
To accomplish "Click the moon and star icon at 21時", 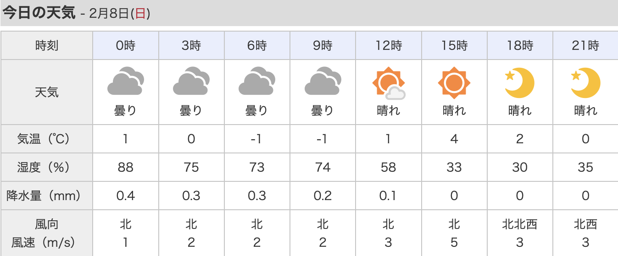I will [585, 82].
